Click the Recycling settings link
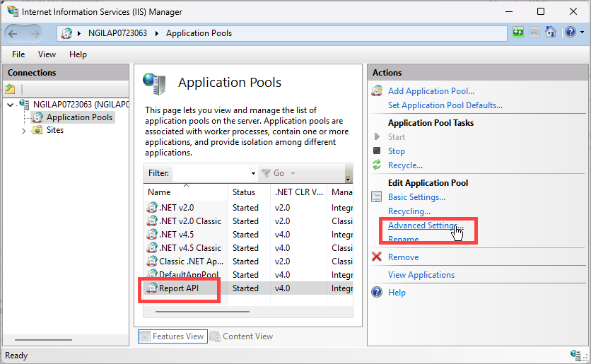 point(409,211)
